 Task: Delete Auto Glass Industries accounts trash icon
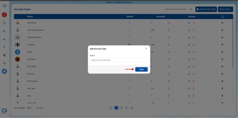point(169,30)
